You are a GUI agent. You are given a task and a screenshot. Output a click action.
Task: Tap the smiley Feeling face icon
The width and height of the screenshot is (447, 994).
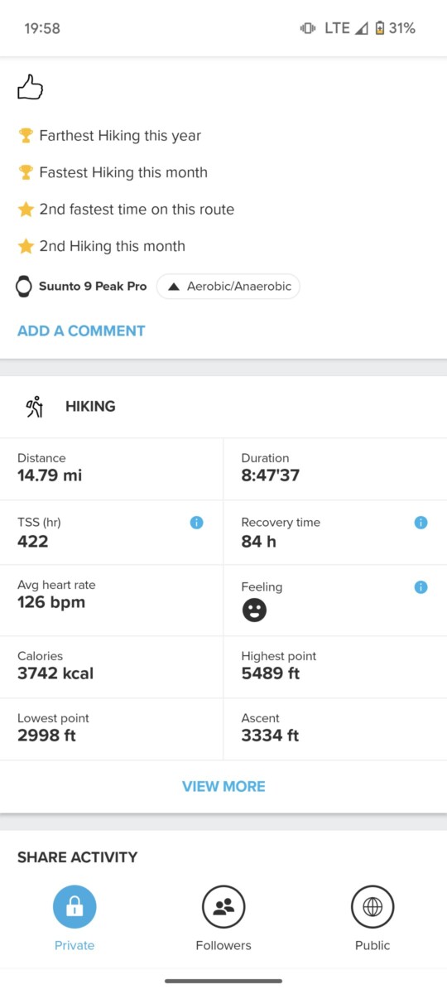[254, 611]
